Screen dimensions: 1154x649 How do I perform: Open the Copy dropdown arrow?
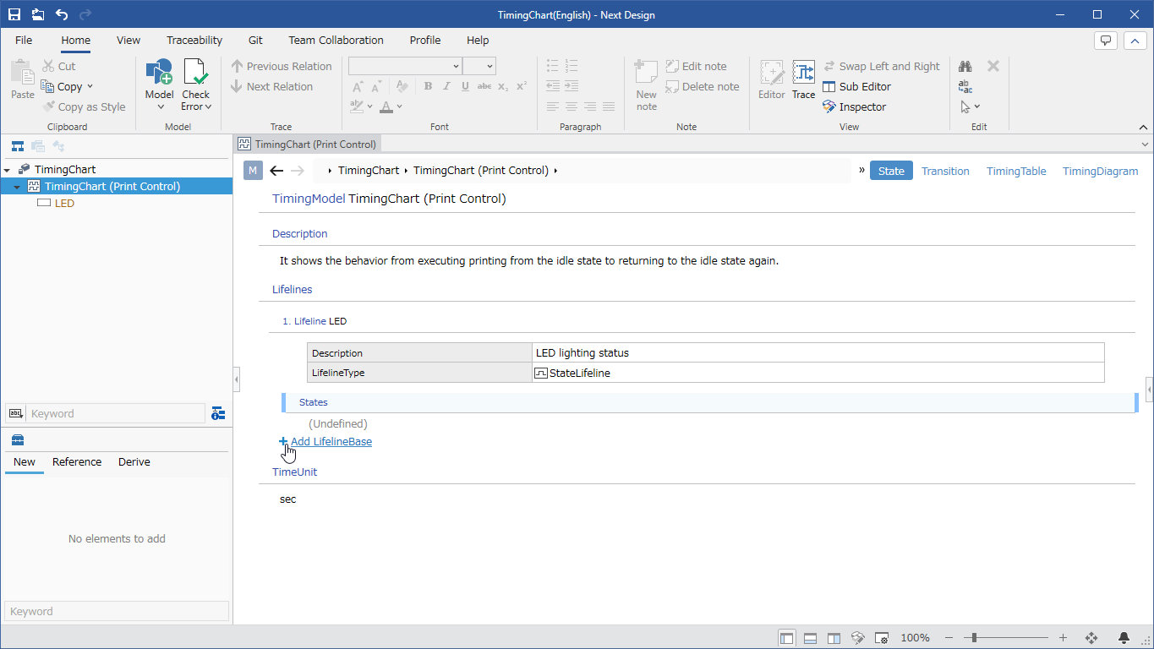tap(90, 86)
